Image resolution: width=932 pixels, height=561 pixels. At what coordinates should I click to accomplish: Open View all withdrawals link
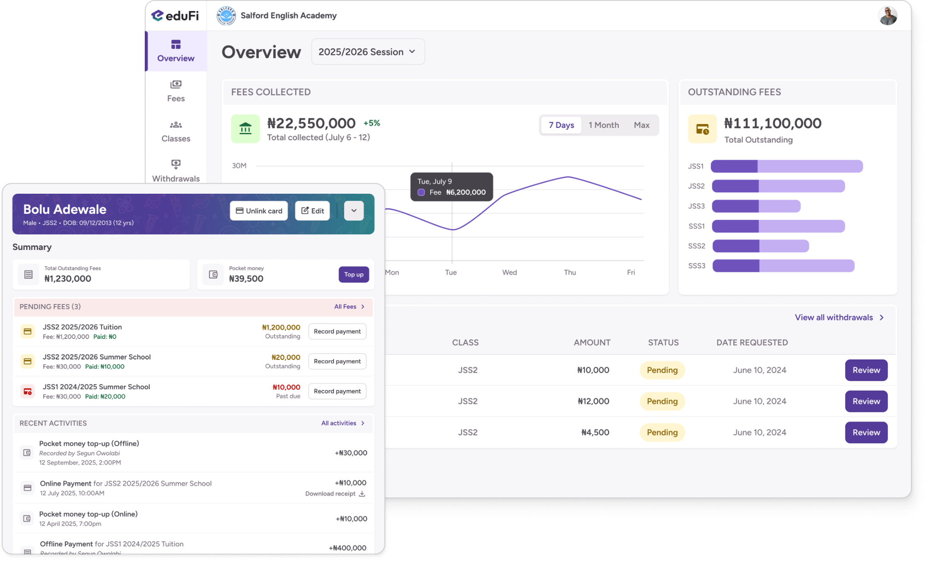click(x=834, y=318)
